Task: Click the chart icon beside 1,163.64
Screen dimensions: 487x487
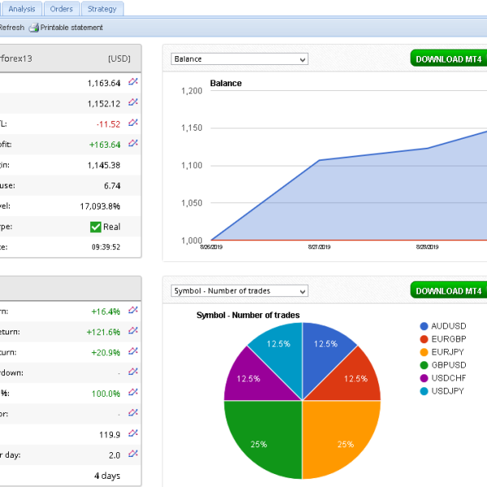Action: pyautogui.click(x=133, y=82)
